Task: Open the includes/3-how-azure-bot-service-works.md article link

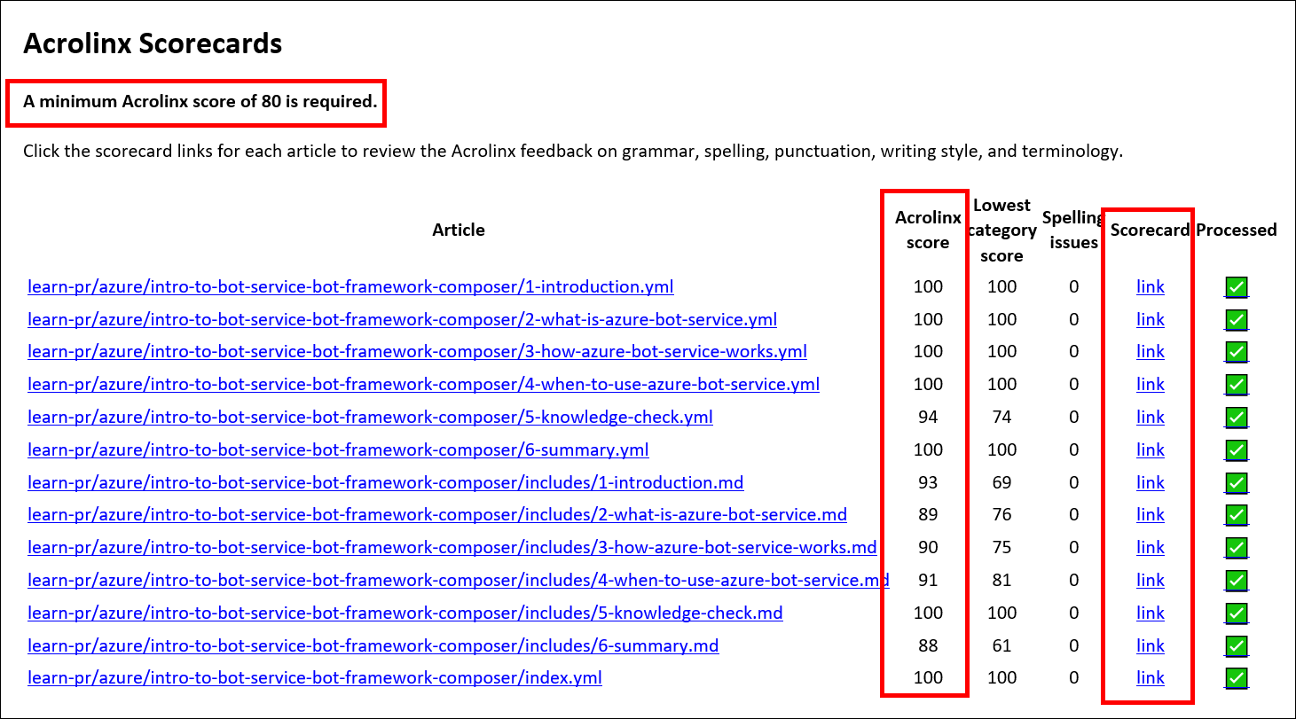Action: click(452, 547)
